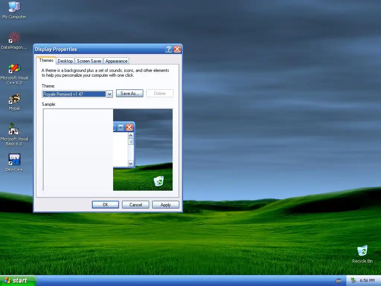This screenshot has height=286, width=381.
Task: Switch to the Desktop tab
Action: 65,61
